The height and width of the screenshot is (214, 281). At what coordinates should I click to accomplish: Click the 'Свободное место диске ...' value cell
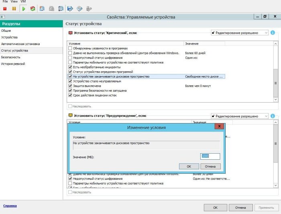tap(204, 76)
